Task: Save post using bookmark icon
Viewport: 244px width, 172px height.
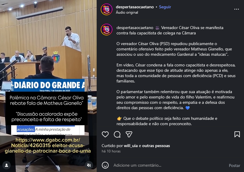Action: (237, 134)
